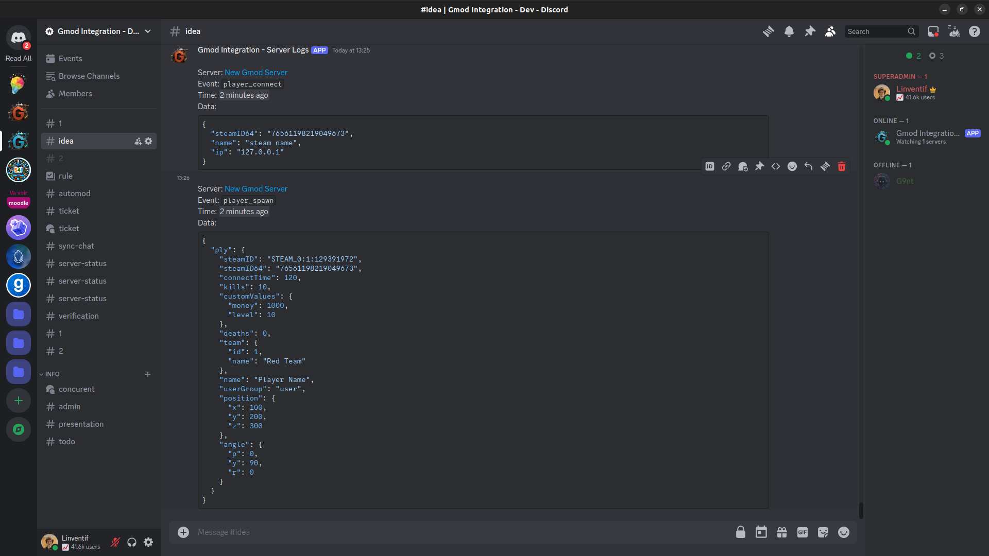Viewport: 989px width, 556px height.
Task: Switch to automod channel
Action: (99, 194)
